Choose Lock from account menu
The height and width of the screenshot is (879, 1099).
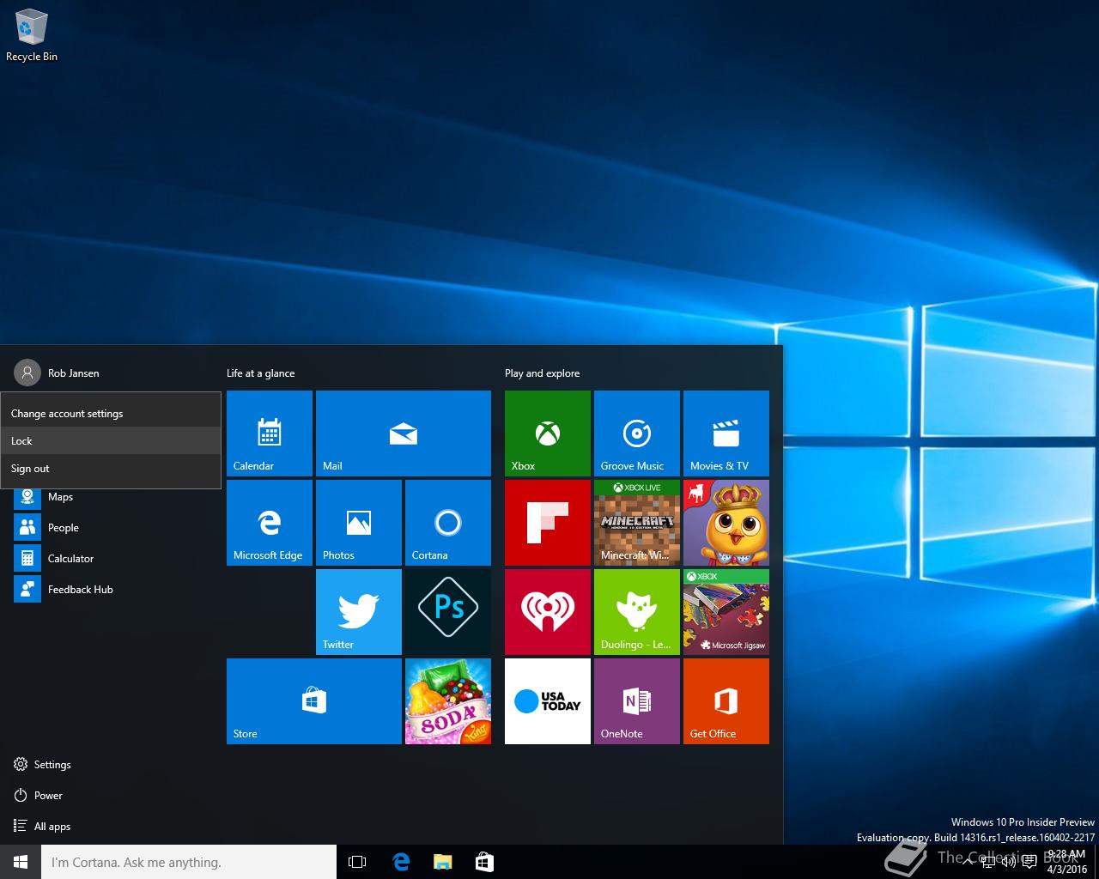click(x=111, y=441)
